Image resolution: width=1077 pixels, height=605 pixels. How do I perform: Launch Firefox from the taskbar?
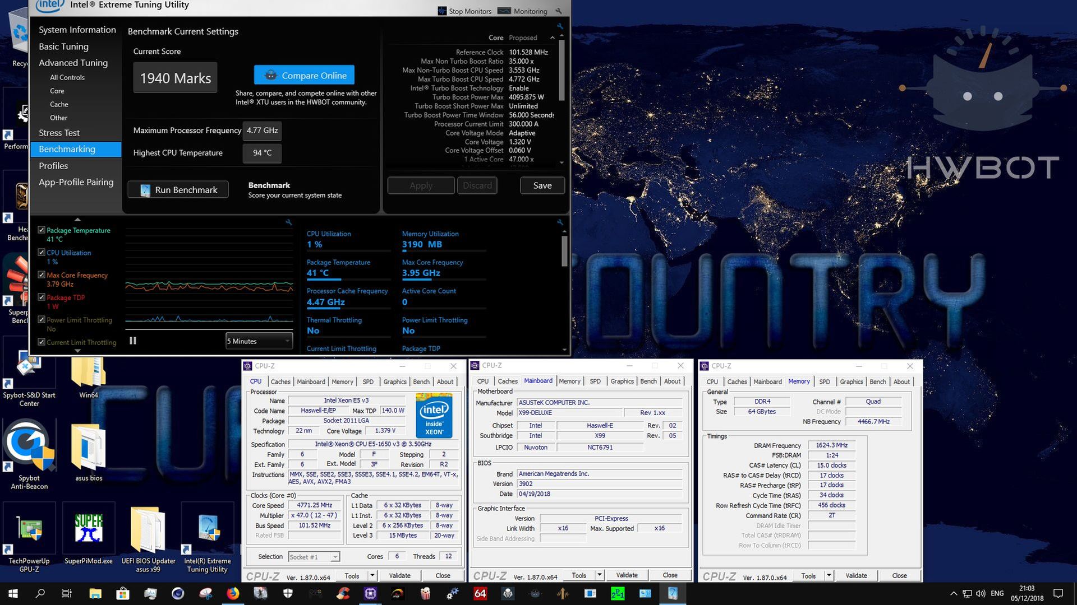point(233,593)
